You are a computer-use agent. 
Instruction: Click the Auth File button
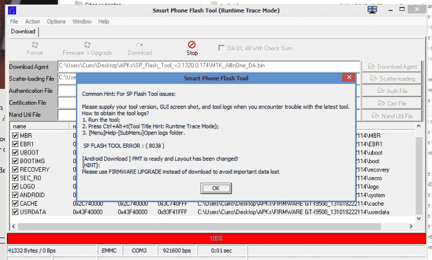pos(392,91)
